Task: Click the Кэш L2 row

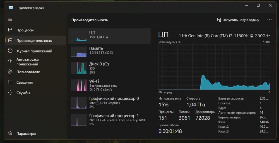Action: 244,127
